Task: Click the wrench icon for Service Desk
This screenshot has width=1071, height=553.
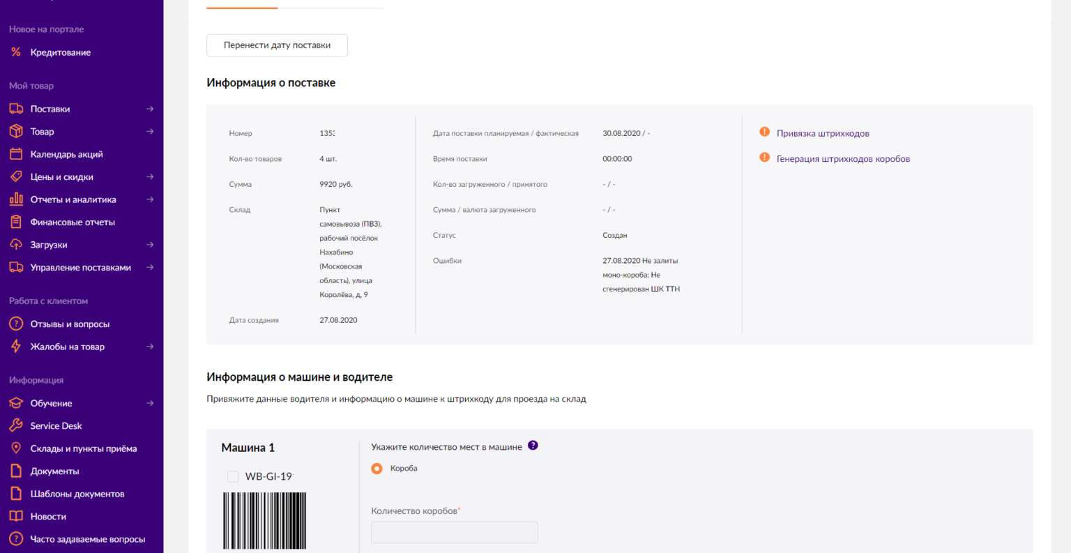Action: [16, 425]
